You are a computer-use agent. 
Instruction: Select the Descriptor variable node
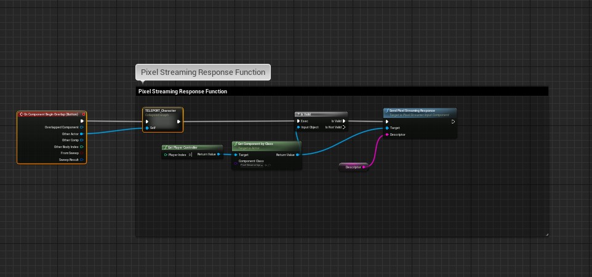click(353, 167)
